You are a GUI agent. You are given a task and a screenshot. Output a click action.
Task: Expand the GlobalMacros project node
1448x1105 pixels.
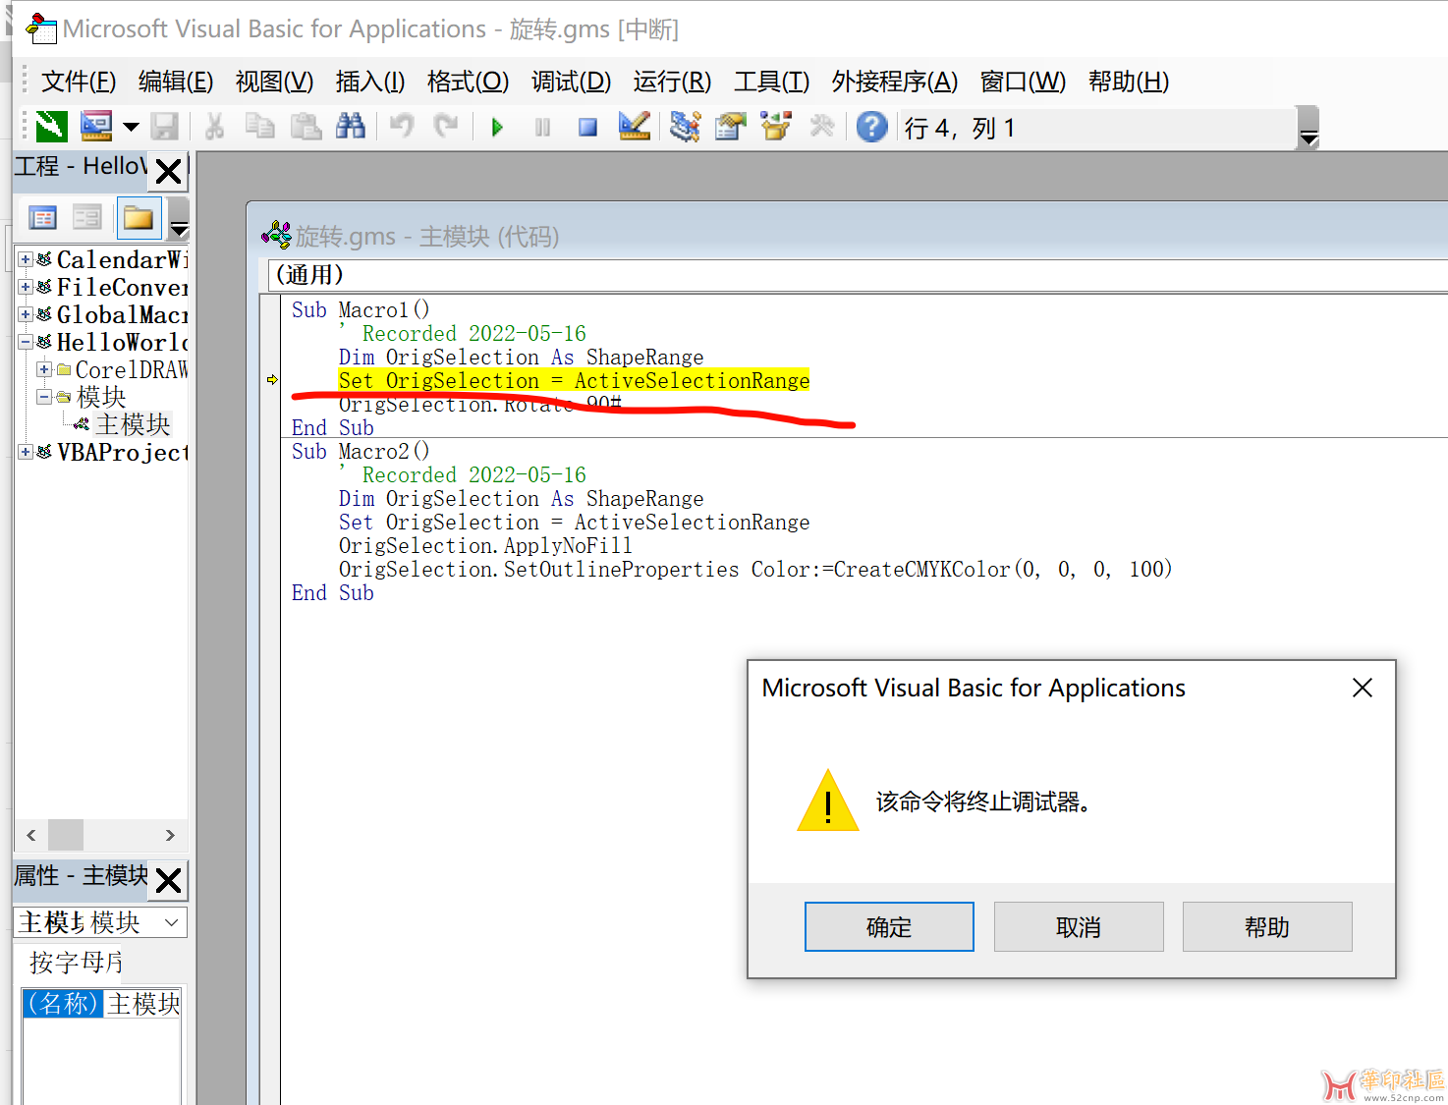point(26,314)
